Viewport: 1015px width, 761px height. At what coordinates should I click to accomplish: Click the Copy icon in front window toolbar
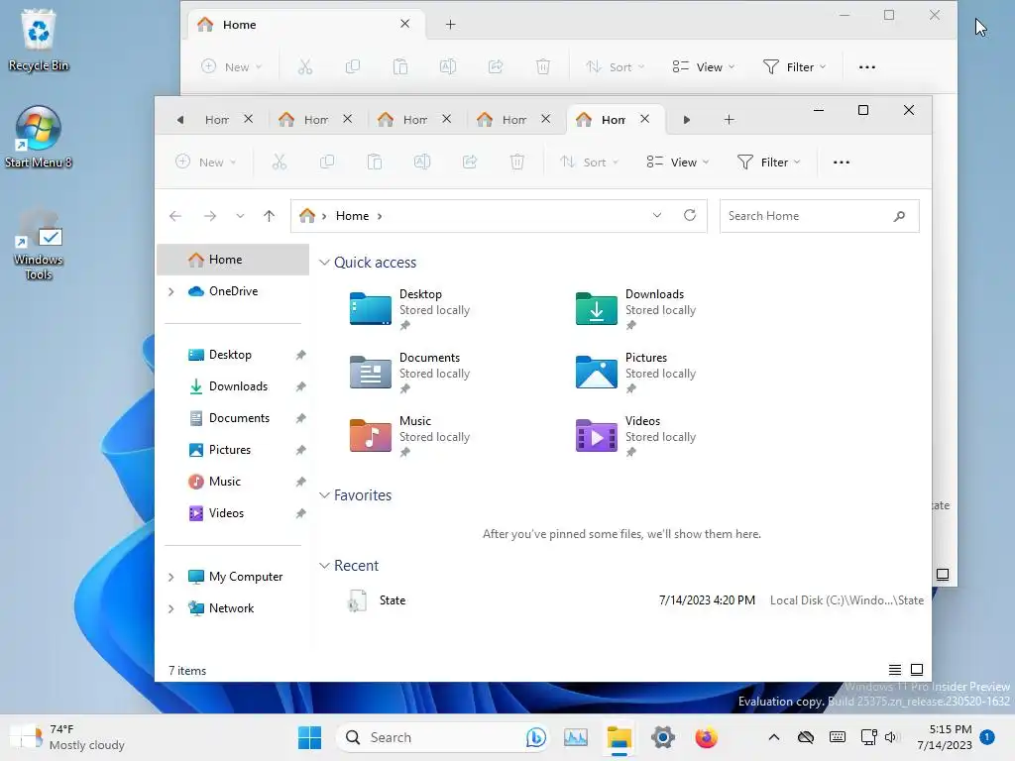(x=327, y=162)
